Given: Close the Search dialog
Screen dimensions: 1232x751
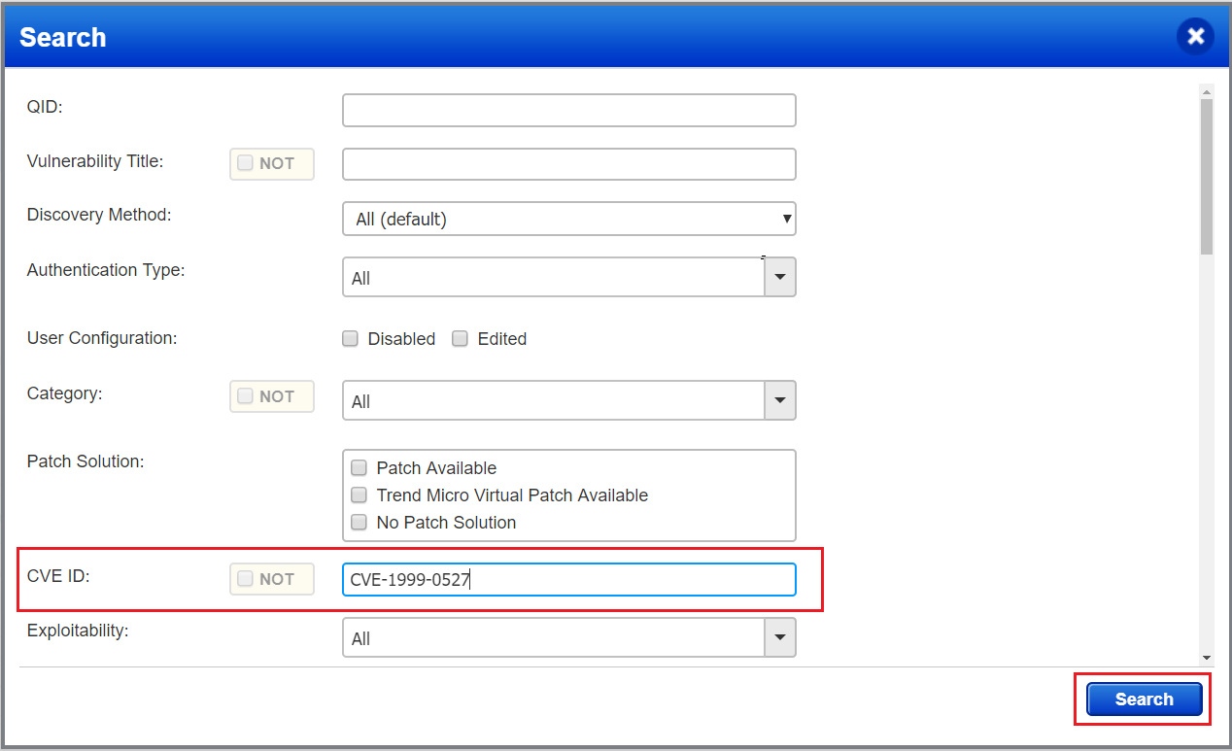Looking at the screenshot, I should pyautogui.click(x=1195, y=36).
